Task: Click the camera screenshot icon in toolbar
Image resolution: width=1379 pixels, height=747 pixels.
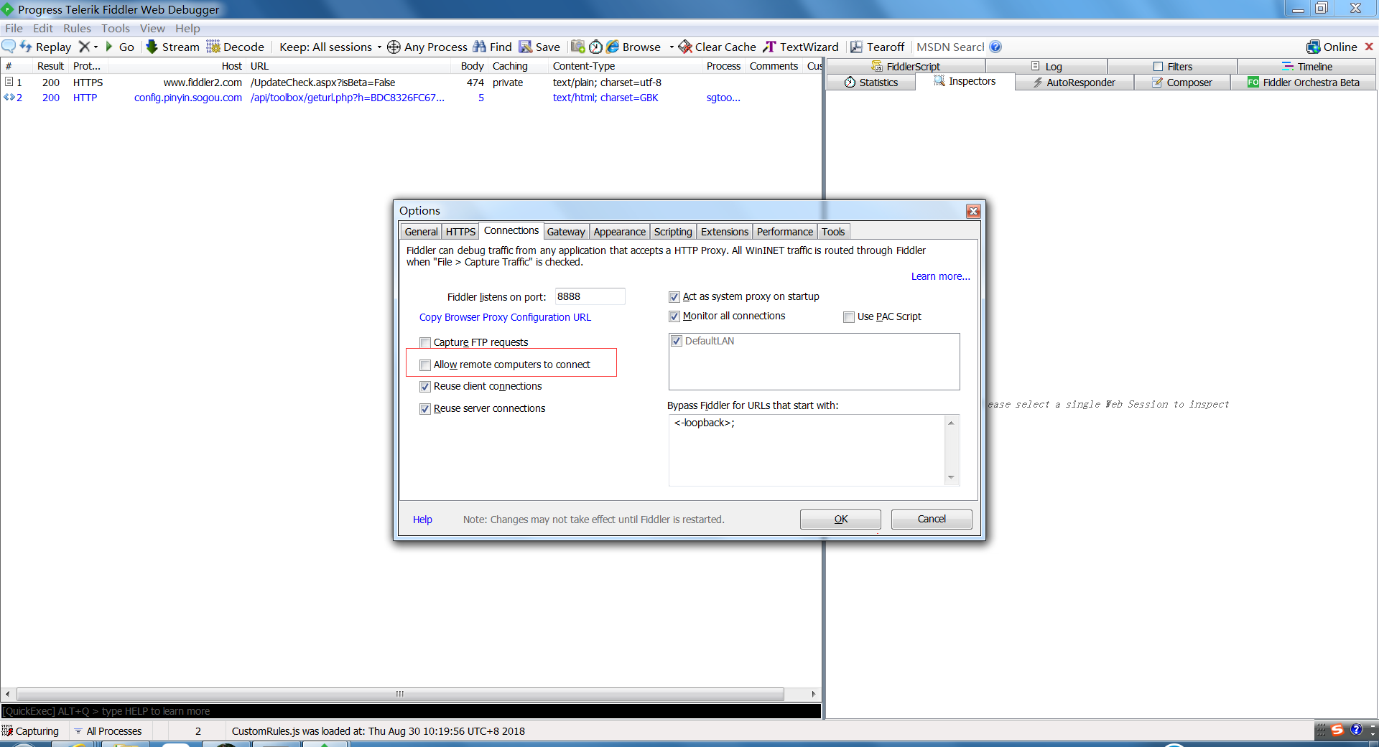Action: pyautogui.click(x=577, y=47)
